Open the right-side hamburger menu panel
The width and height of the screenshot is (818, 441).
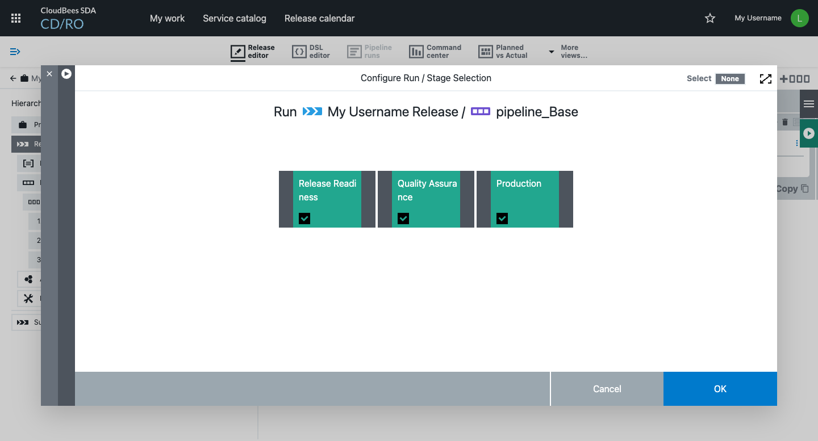coord(809,104)
